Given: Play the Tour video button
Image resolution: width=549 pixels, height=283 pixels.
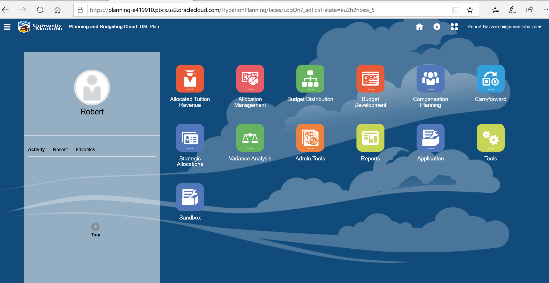Looking at the screenshot, I should tap(95, 227).
